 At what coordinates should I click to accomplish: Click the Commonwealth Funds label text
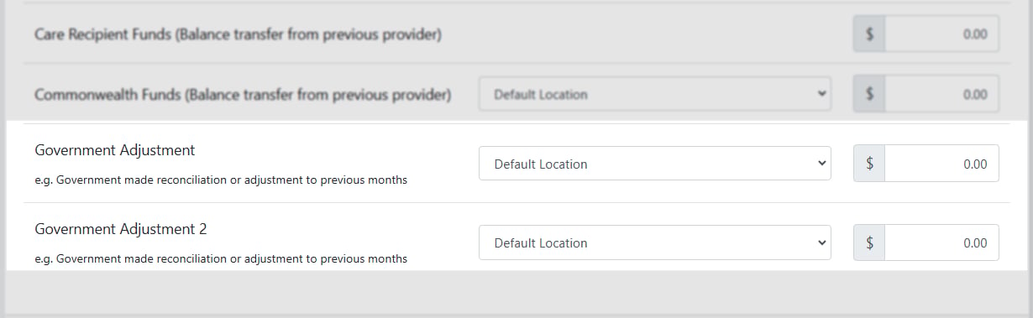point(243,95)
